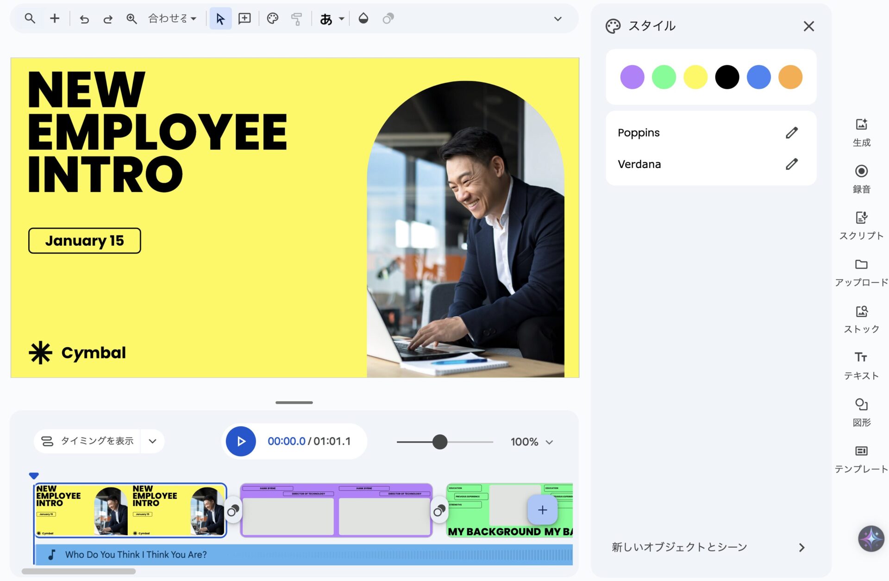This screenshot has width=889, height=581.
Task: Select the paint format roller icon
Action: tap(296, 19)
